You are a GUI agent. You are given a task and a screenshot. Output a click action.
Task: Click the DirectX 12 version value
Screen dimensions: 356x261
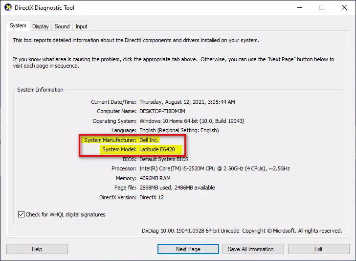152,197
